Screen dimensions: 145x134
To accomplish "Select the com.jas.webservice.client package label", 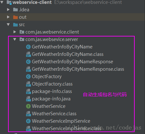I will 52,32.
